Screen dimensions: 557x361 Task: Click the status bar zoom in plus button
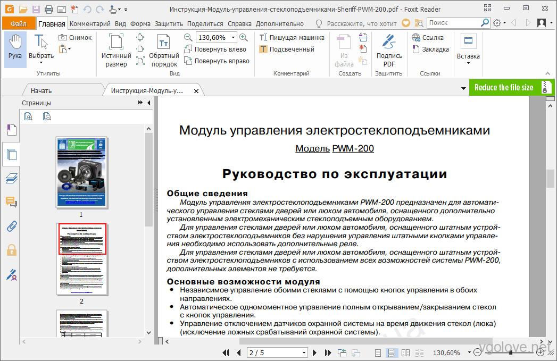click(x=541, y=352)
